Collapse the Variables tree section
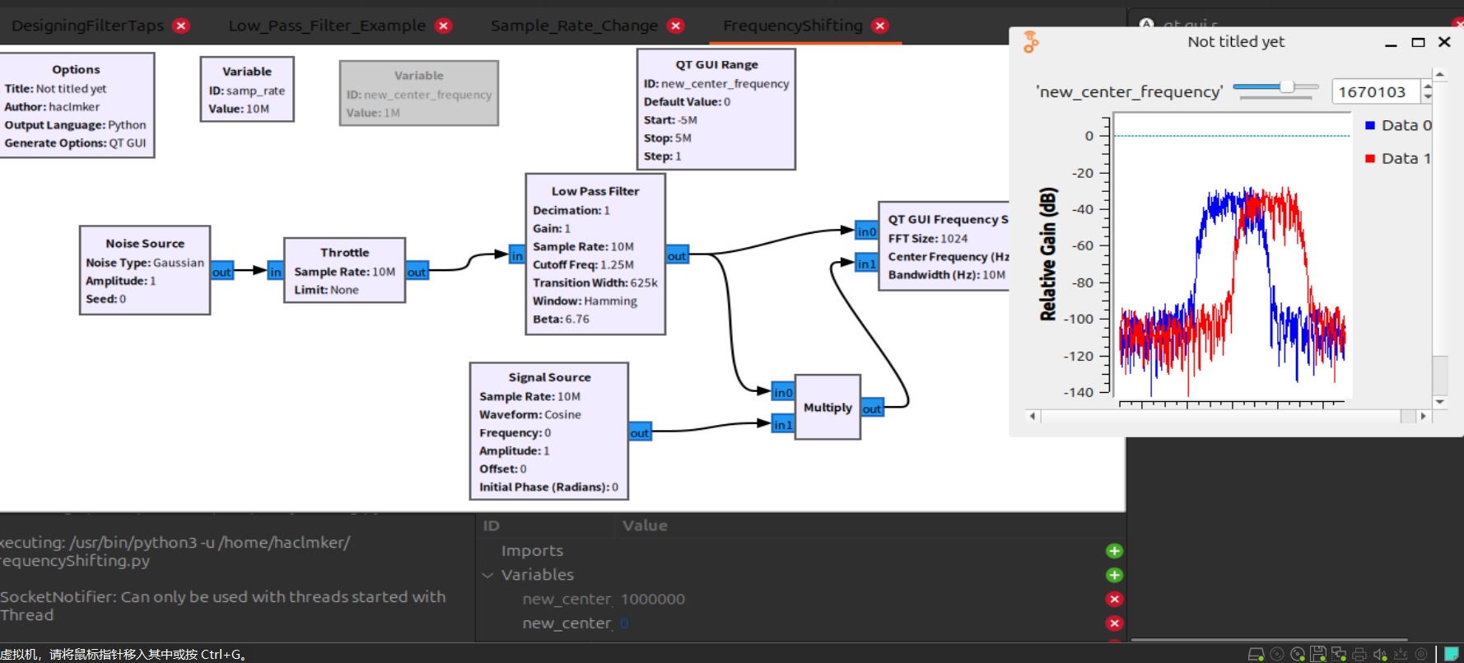Image resolution: width=1464 pixels, height=663 pixels. [487, 575]
